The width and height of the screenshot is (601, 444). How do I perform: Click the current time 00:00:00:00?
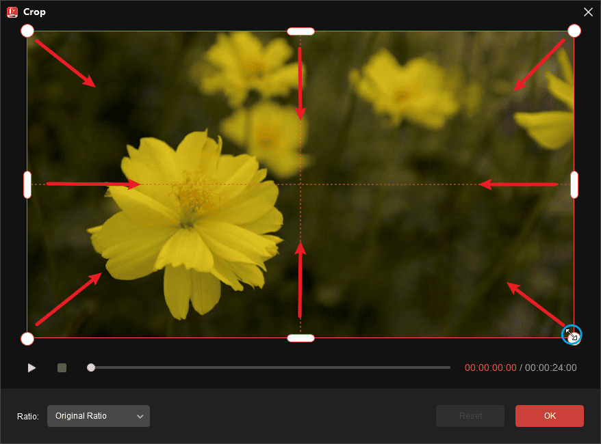491,368
